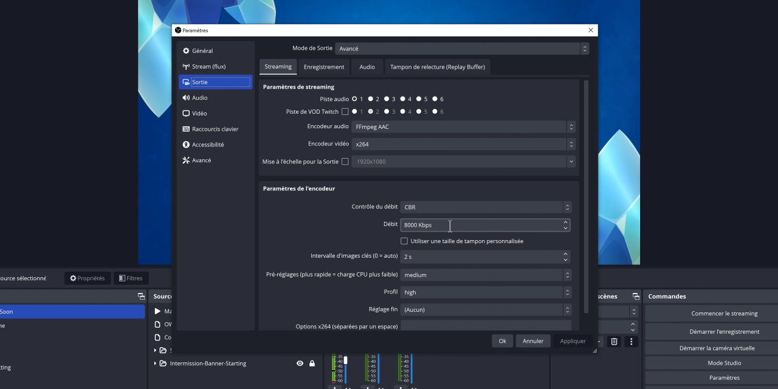Go to the Vidéo settings section

click(199, 114)
